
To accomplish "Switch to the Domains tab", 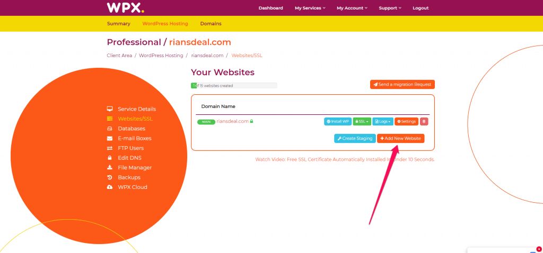I will 211,24.
